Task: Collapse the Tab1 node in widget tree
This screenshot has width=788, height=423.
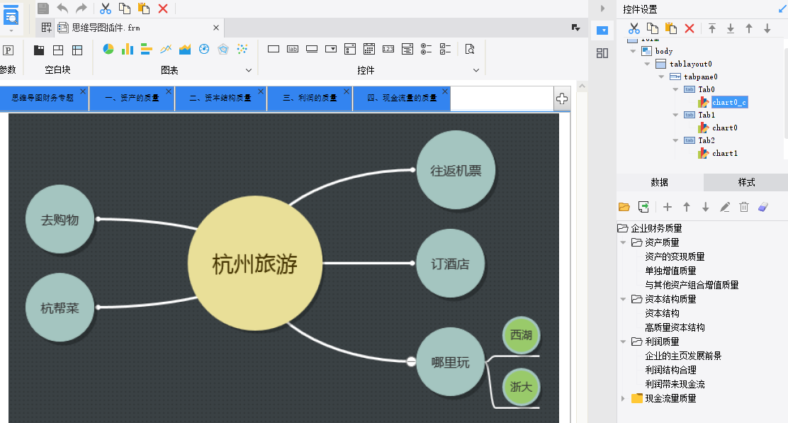Action: (x=676, y=115)
